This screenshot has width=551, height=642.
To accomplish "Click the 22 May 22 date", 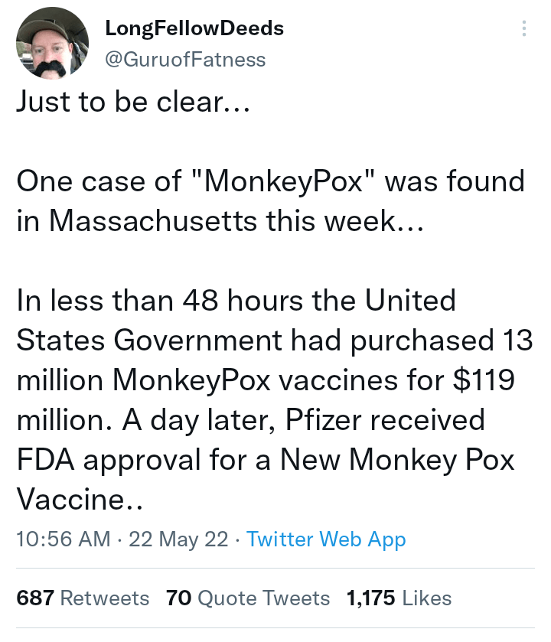I will pos(178,539).
